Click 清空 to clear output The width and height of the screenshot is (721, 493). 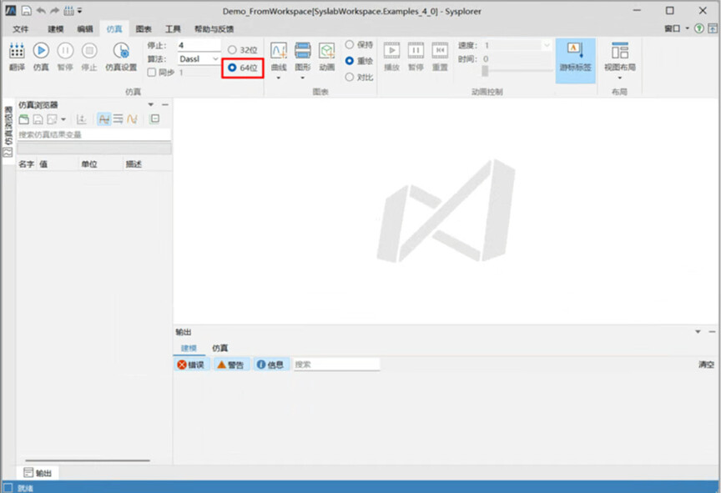click(706, 365)
